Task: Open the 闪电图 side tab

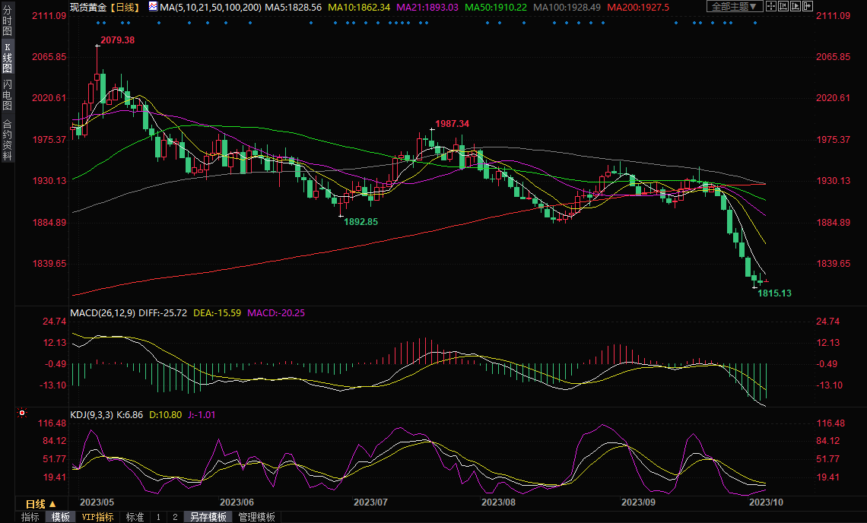Action: [7, 94]
